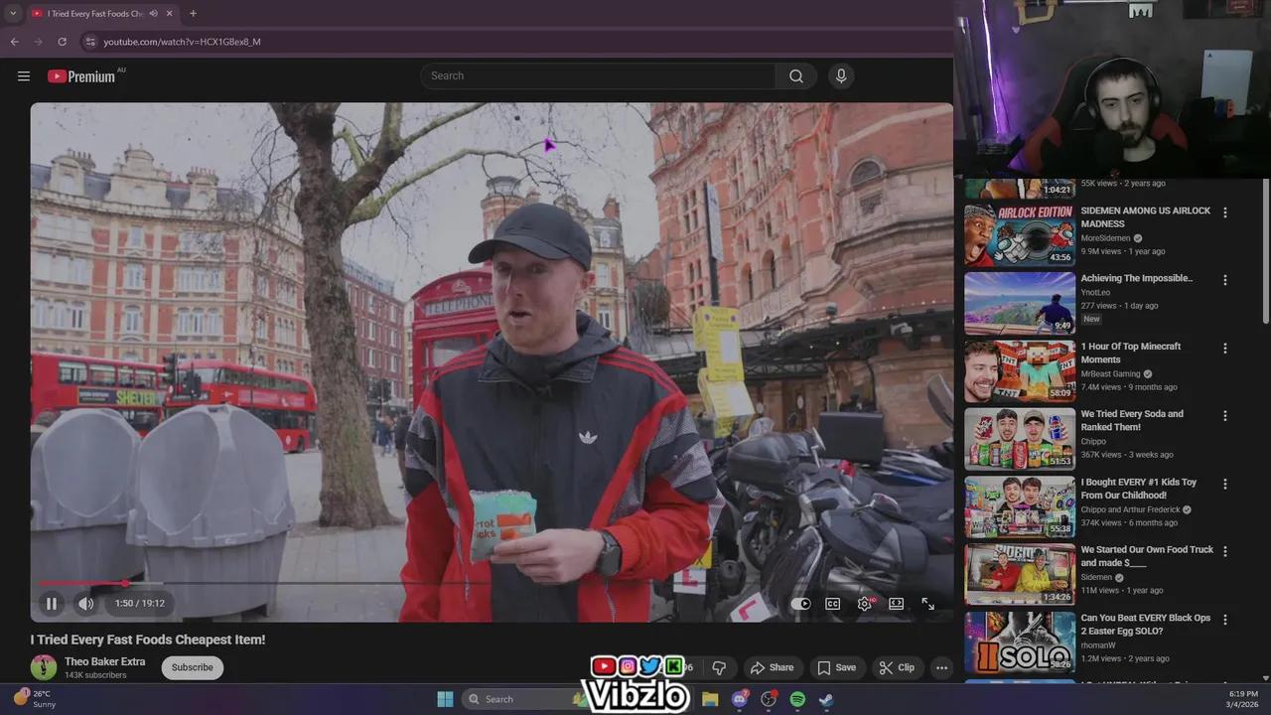Mute tab via the audio speaker icon
The width and height of the screenshot is (1271, 715).
click(x=153, y=14)
